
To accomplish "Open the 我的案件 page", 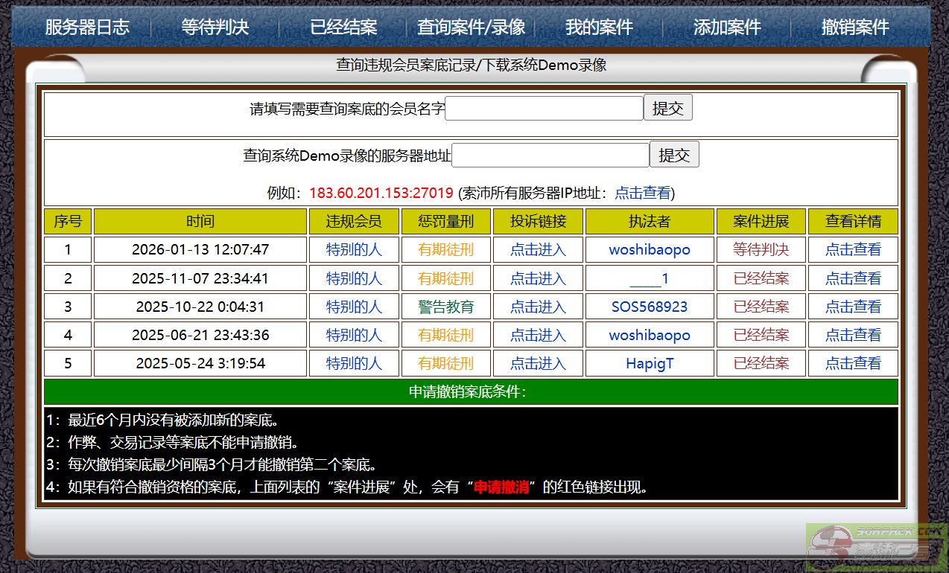I will click(599, 28).
